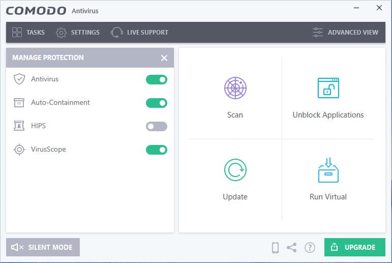
Task: Click the Antivirus shield icon
Action: coord(19,79)
